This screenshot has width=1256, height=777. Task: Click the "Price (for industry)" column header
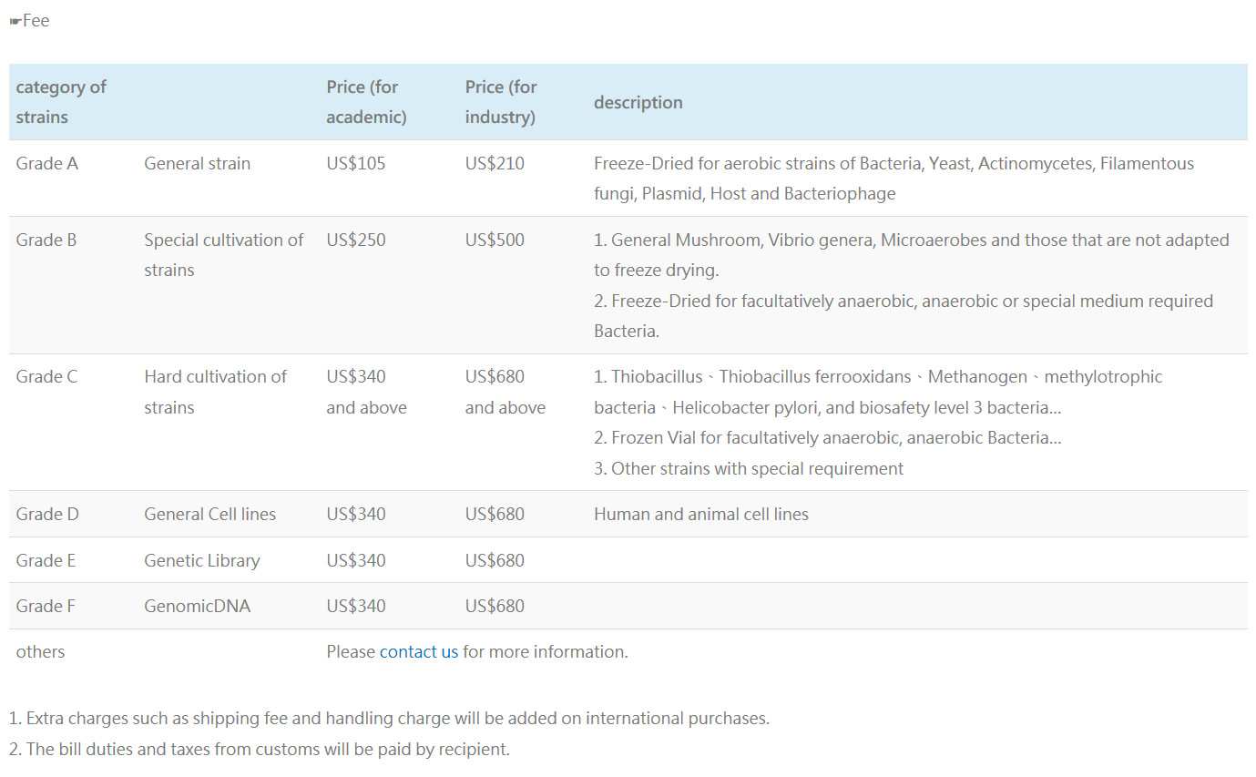pos(501,102)
